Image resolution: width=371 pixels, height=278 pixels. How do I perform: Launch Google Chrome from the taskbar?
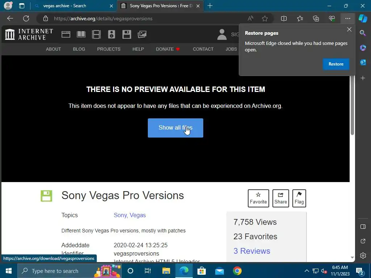237,271
